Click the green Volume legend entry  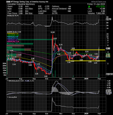click(14, 43)
